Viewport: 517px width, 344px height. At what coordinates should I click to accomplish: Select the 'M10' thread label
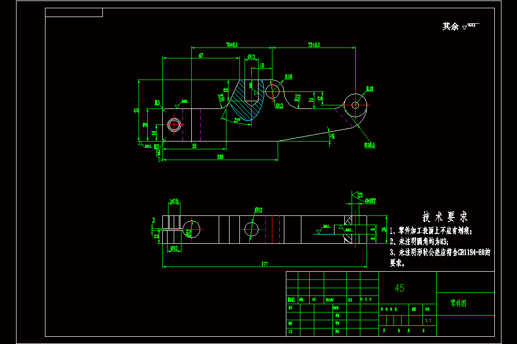point(174,201)
